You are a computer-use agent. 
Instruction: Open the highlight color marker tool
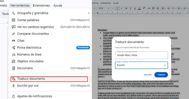click(x=144, y=8)
